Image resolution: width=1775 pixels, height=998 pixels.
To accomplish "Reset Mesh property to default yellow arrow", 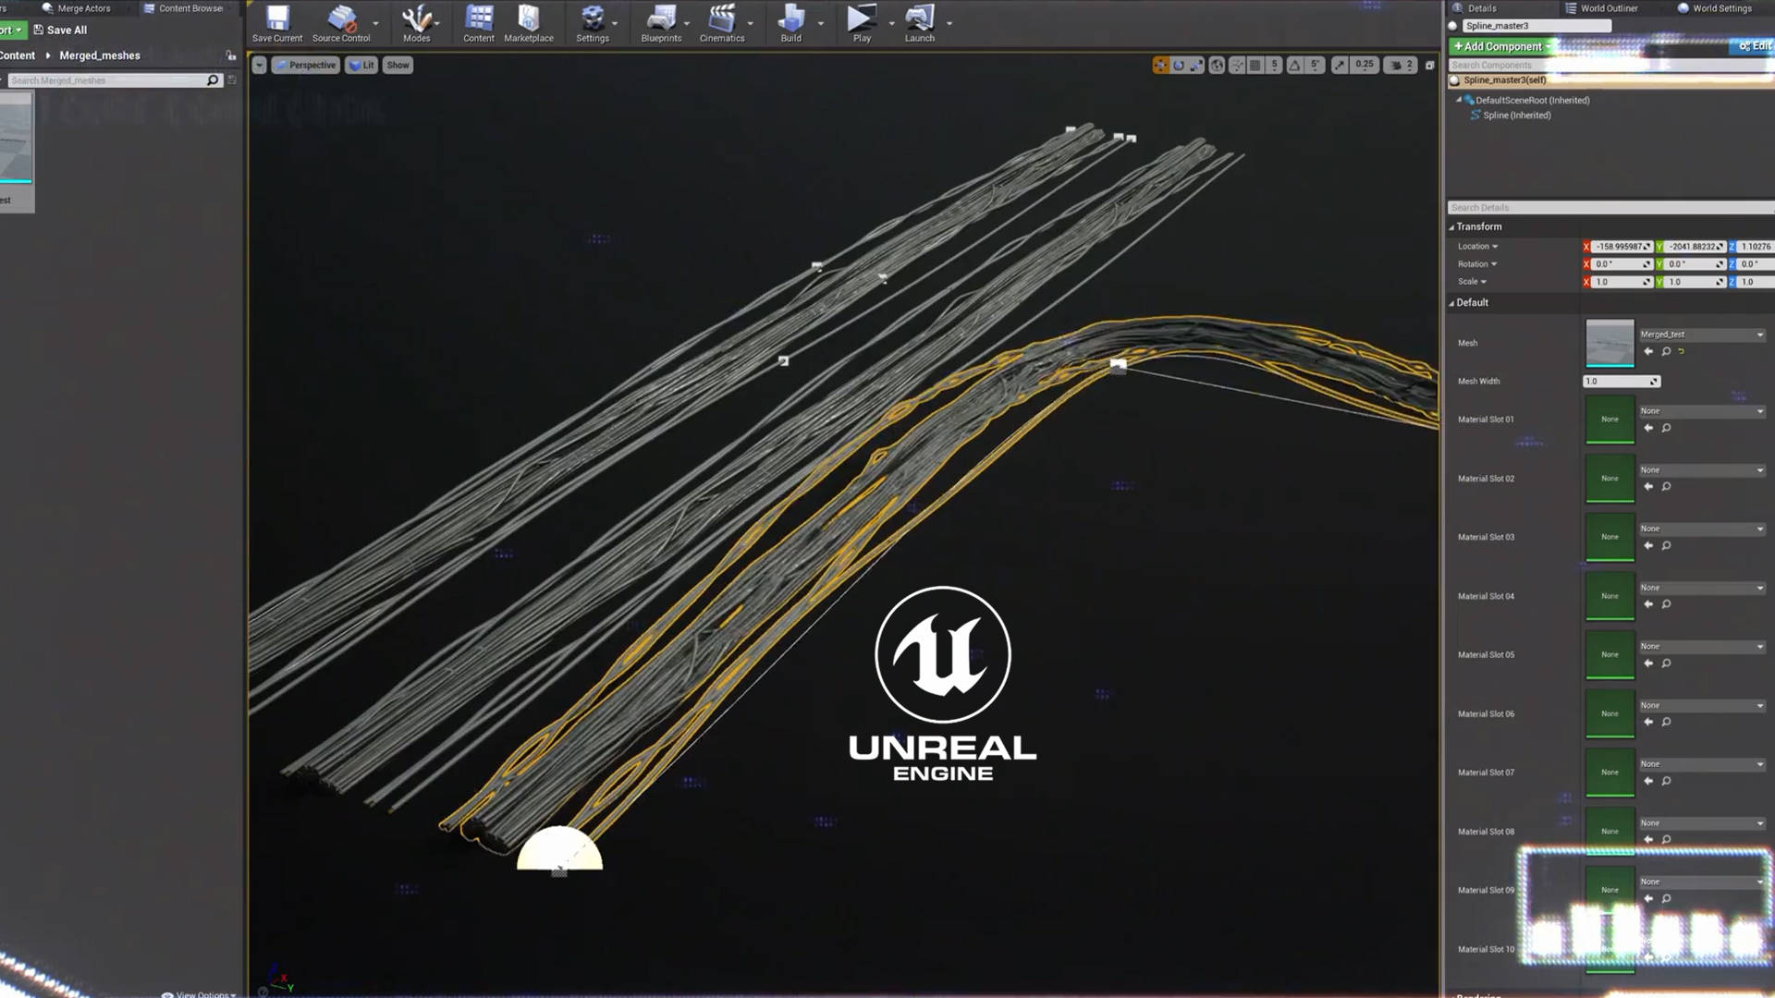I will 1682,351.
